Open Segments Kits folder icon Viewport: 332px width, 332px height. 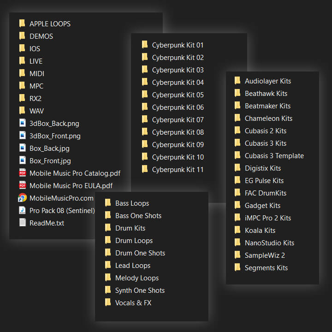[x=237, y=267]
